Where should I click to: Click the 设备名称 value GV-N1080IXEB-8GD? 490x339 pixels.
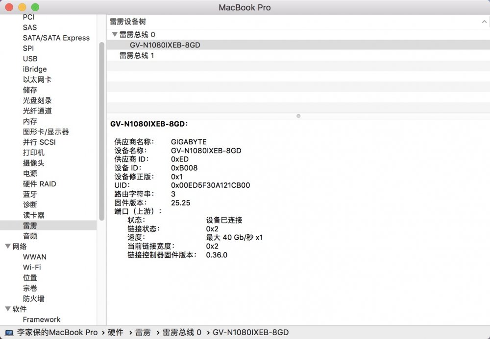[x=206, y=151]
